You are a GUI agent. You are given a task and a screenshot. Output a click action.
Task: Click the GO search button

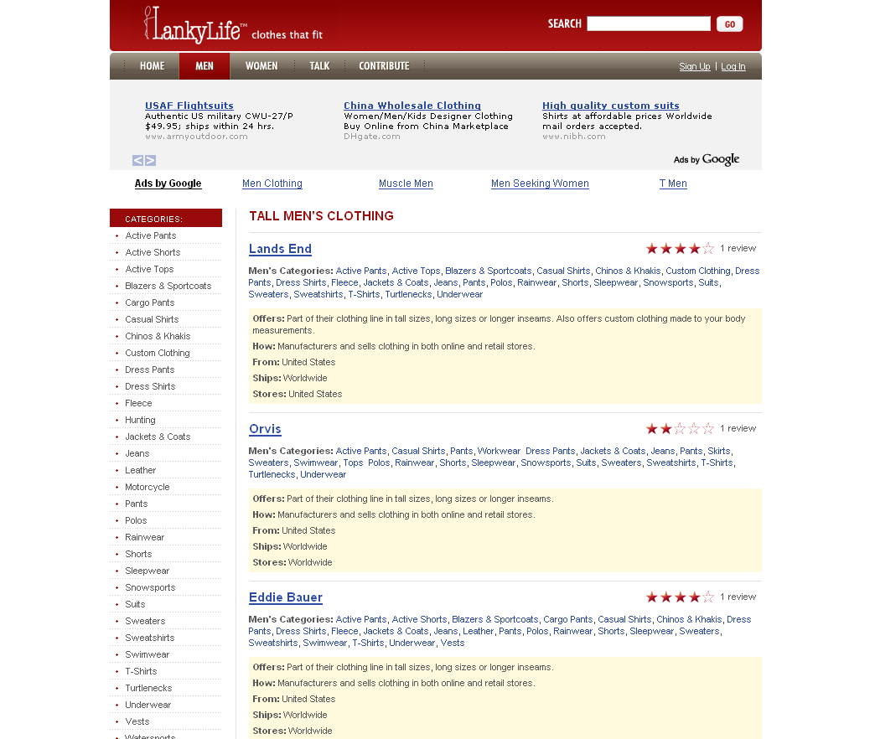(730, 24)
